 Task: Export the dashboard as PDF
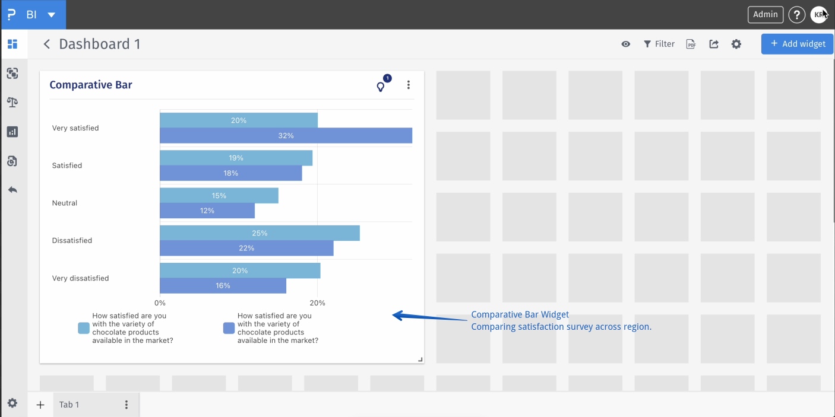[x=690, y=44]
